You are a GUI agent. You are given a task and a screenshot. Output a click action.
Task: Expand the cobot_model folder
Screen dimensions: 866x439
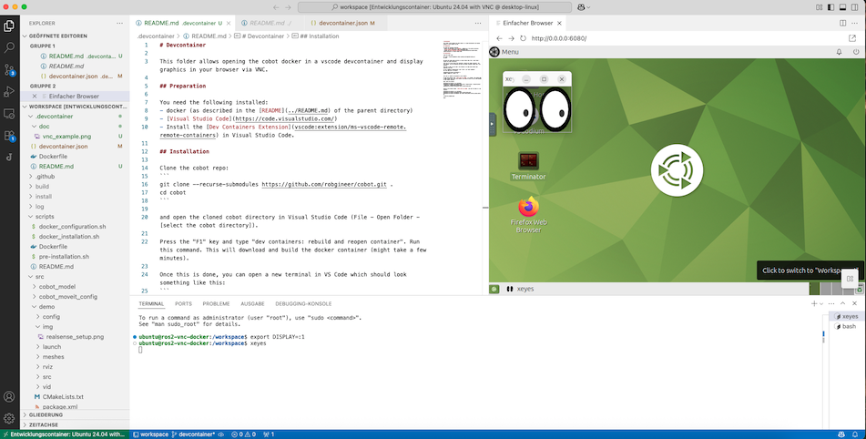coord(56,286)
